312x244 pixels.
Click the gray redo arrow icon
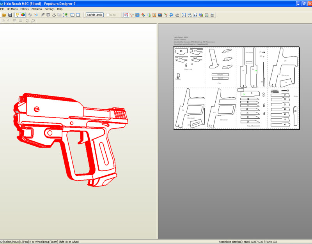(x=177, y=15)
